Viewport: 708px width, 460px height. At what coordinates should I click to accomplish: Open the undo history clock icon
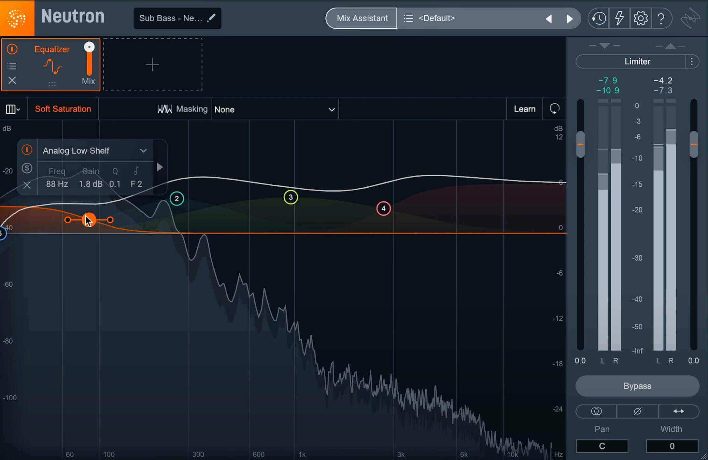tap(599, 18)
